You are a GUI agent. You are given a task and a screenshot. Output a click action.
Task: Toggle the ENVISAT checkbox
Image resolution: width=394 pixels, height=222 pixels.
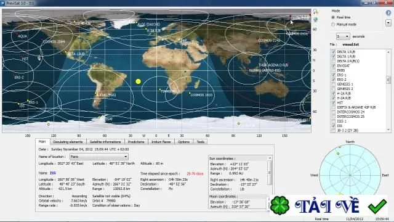(x=334, y=66)
